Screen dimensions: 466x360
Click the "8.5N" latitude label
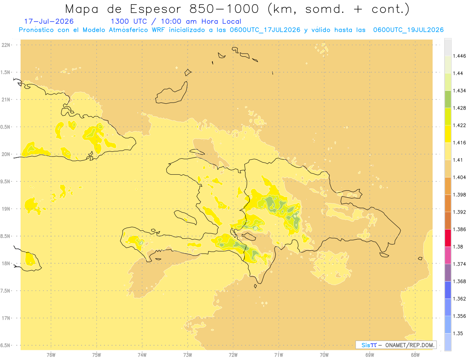(6, 236)
